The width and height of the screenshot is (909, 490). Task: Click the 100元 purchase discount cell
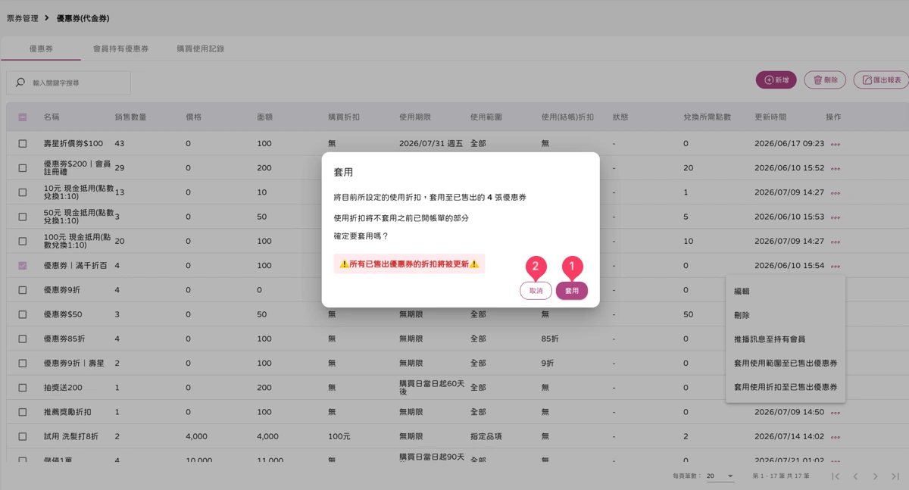(x=339, y=436)
